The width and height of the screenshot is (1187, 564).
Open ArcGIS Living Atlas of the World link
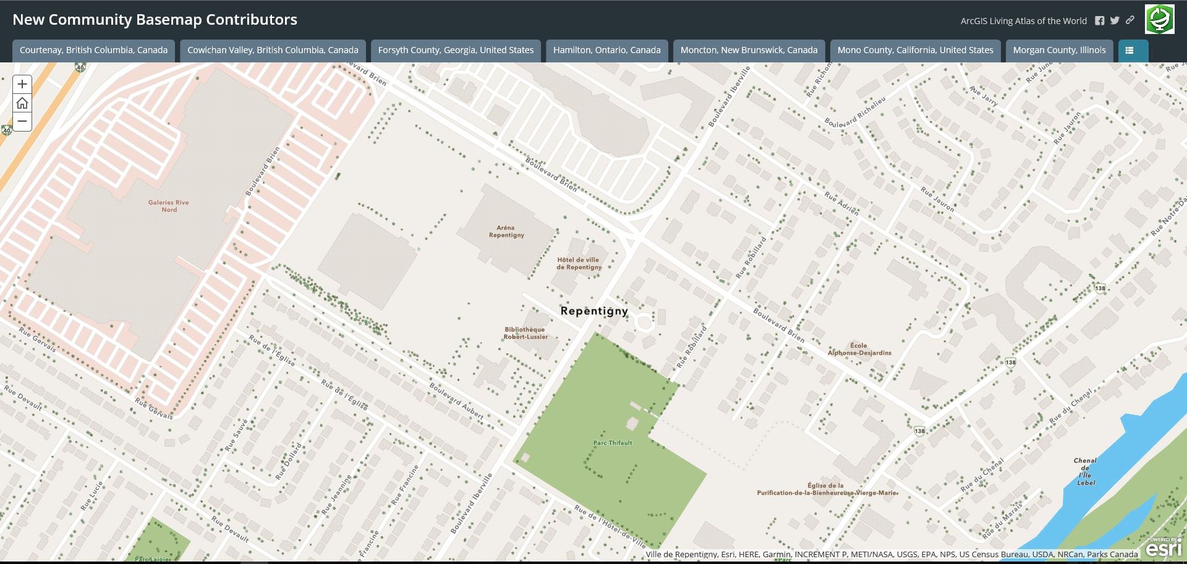(1023, 21)
